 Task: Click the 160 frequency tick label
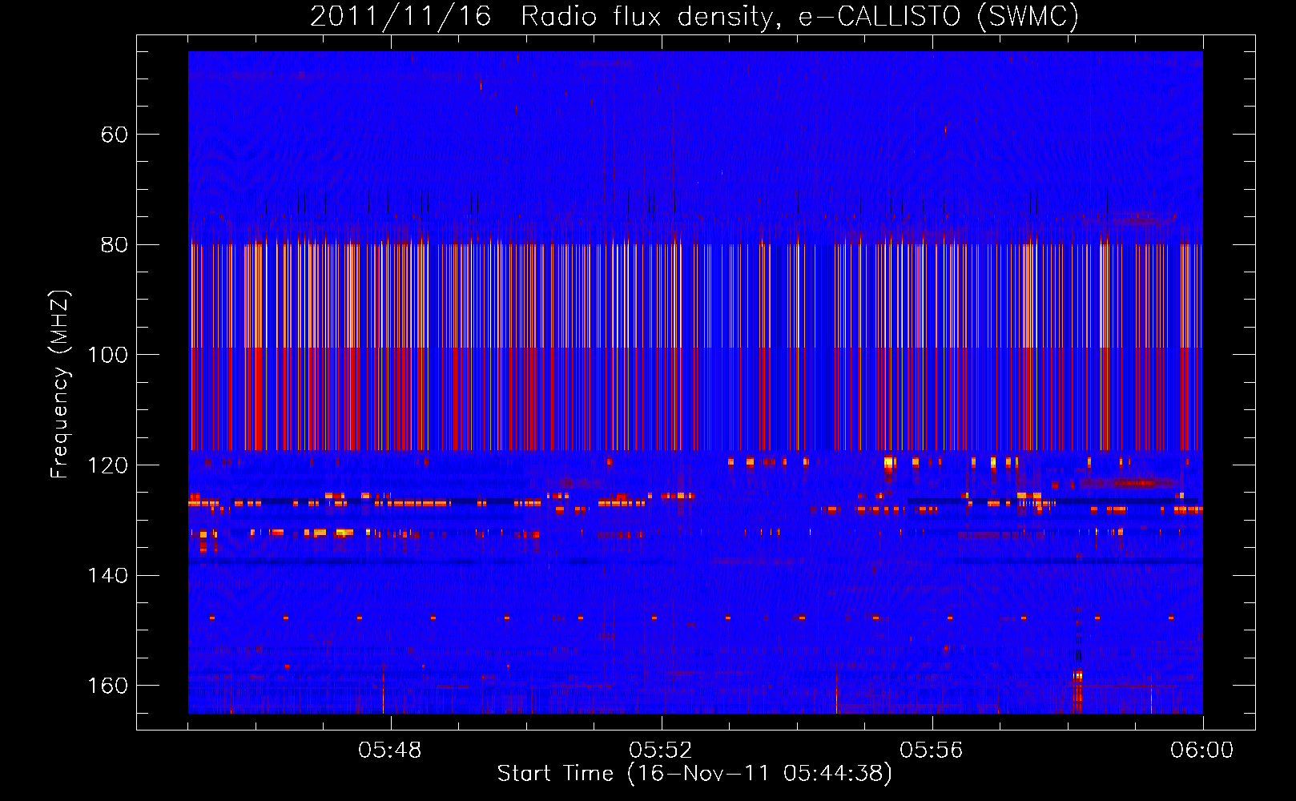pyautogui.click(x=108, y=686)
